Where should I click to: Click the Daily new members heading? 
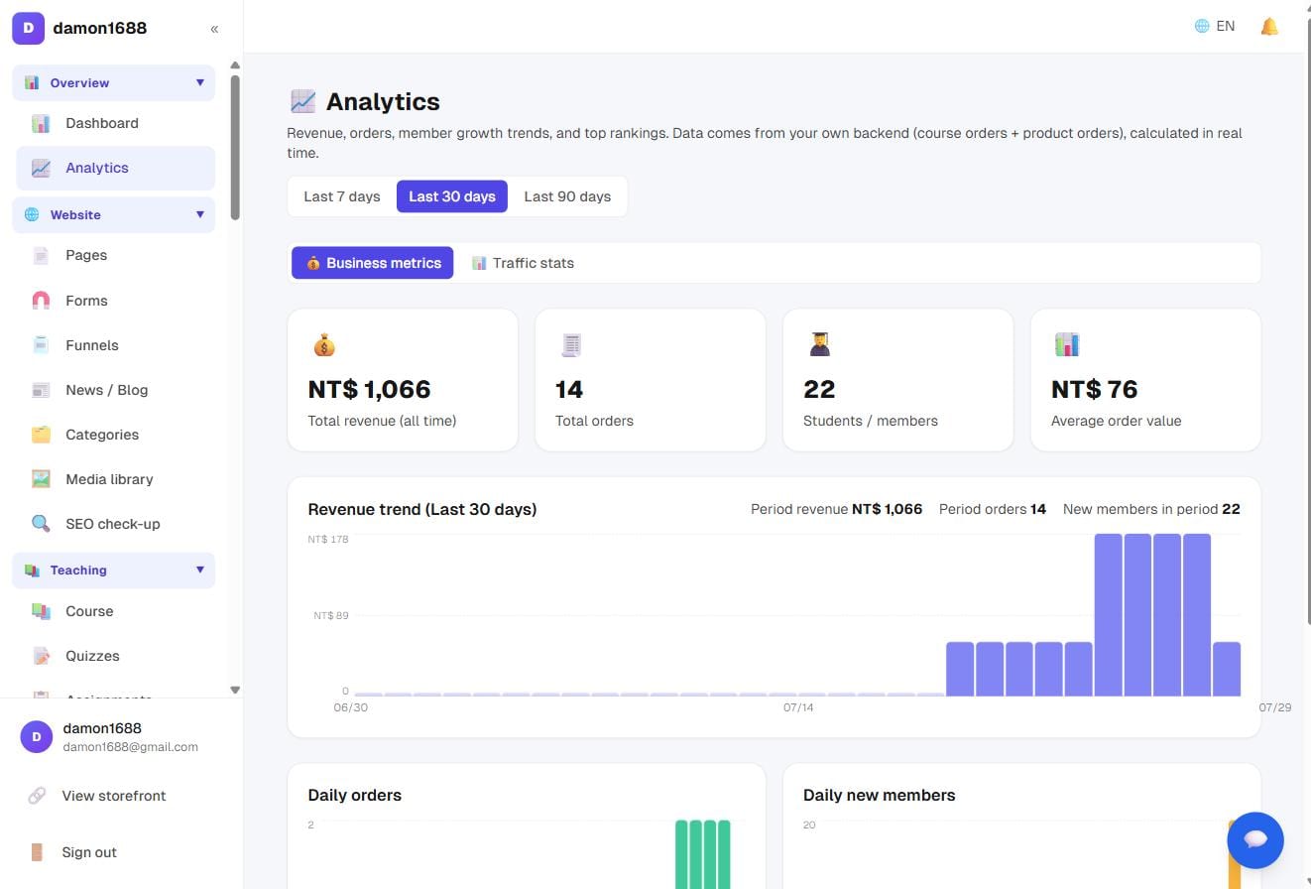coord(880,795)
